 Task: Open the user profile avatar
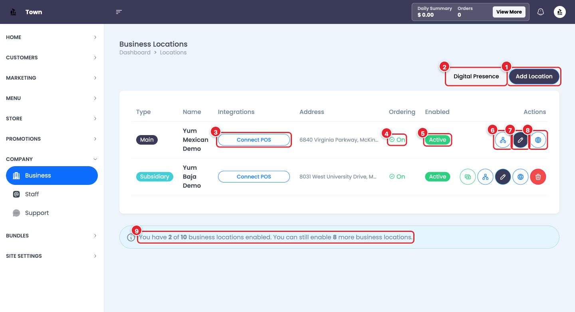560,12
